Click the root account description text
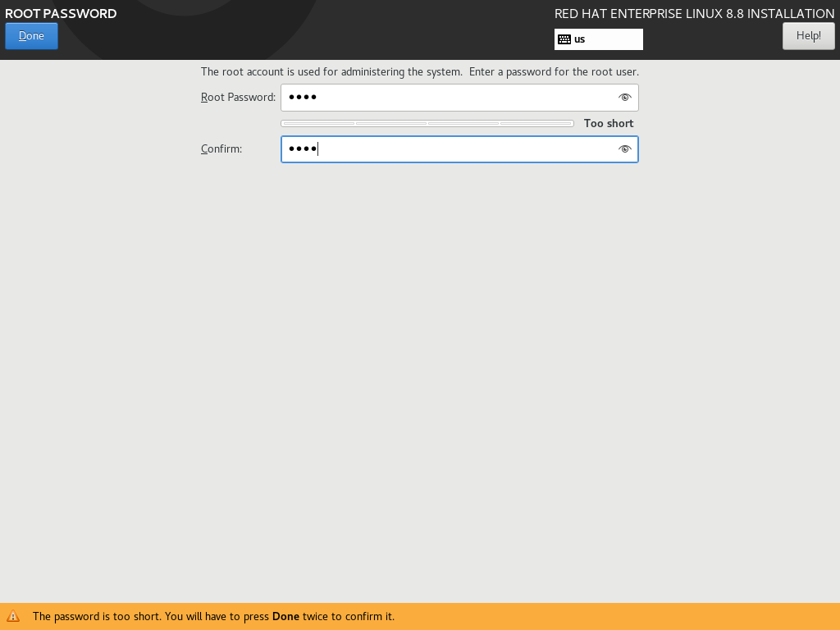The image size is (840, 630). pos(420,72)
